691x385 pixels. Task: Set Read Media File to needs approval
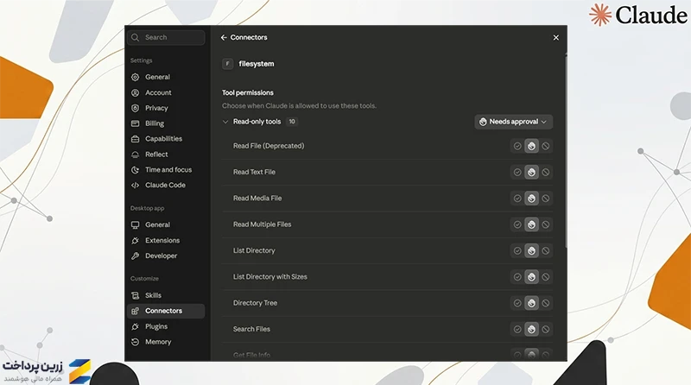[x=531, y=199]
